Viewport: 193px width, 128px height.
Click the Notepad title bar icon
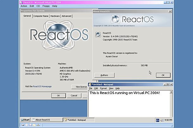point(90,84)
